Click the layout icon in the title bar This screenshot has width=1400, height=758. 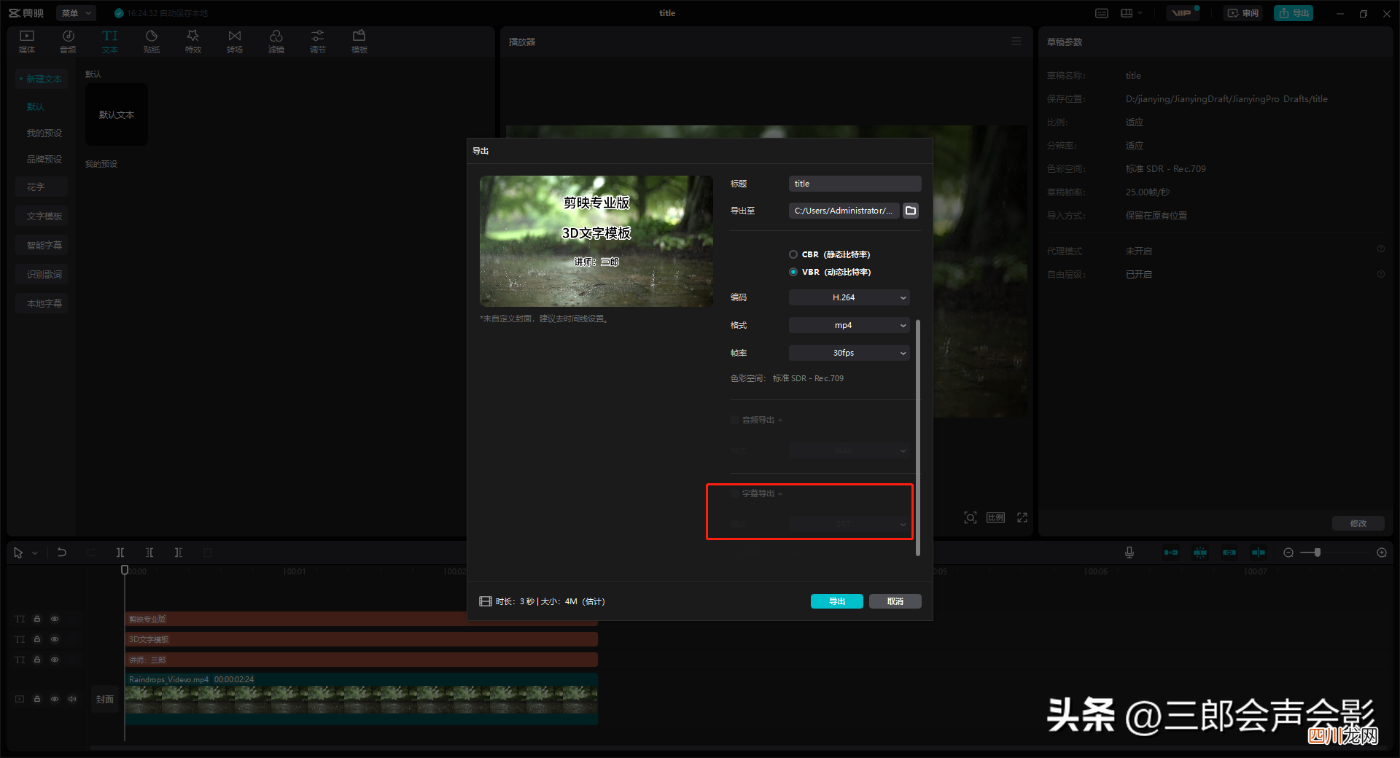coord(1127,13)
